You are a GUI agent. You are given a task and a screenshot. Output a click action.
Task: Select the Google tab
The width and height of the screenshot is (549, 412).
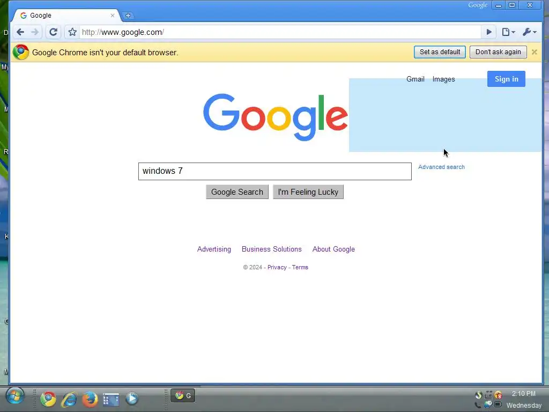coord(66,16)
